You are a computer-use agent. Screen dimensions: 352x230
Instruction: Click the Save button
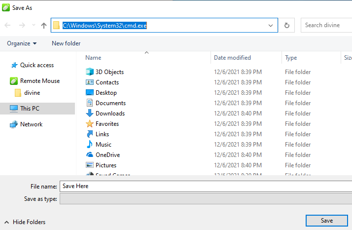[327, 221]
